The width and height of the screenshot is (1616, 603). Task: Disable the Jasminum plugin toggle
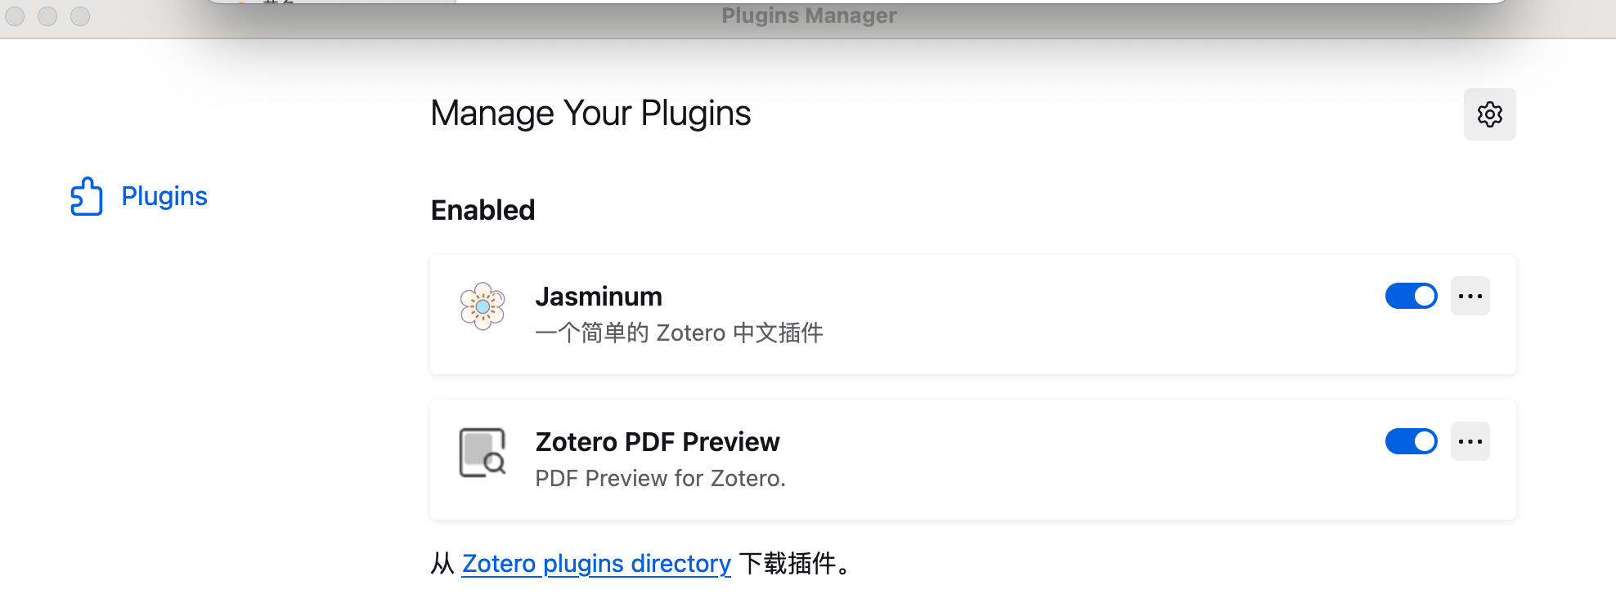[1411, 296]
